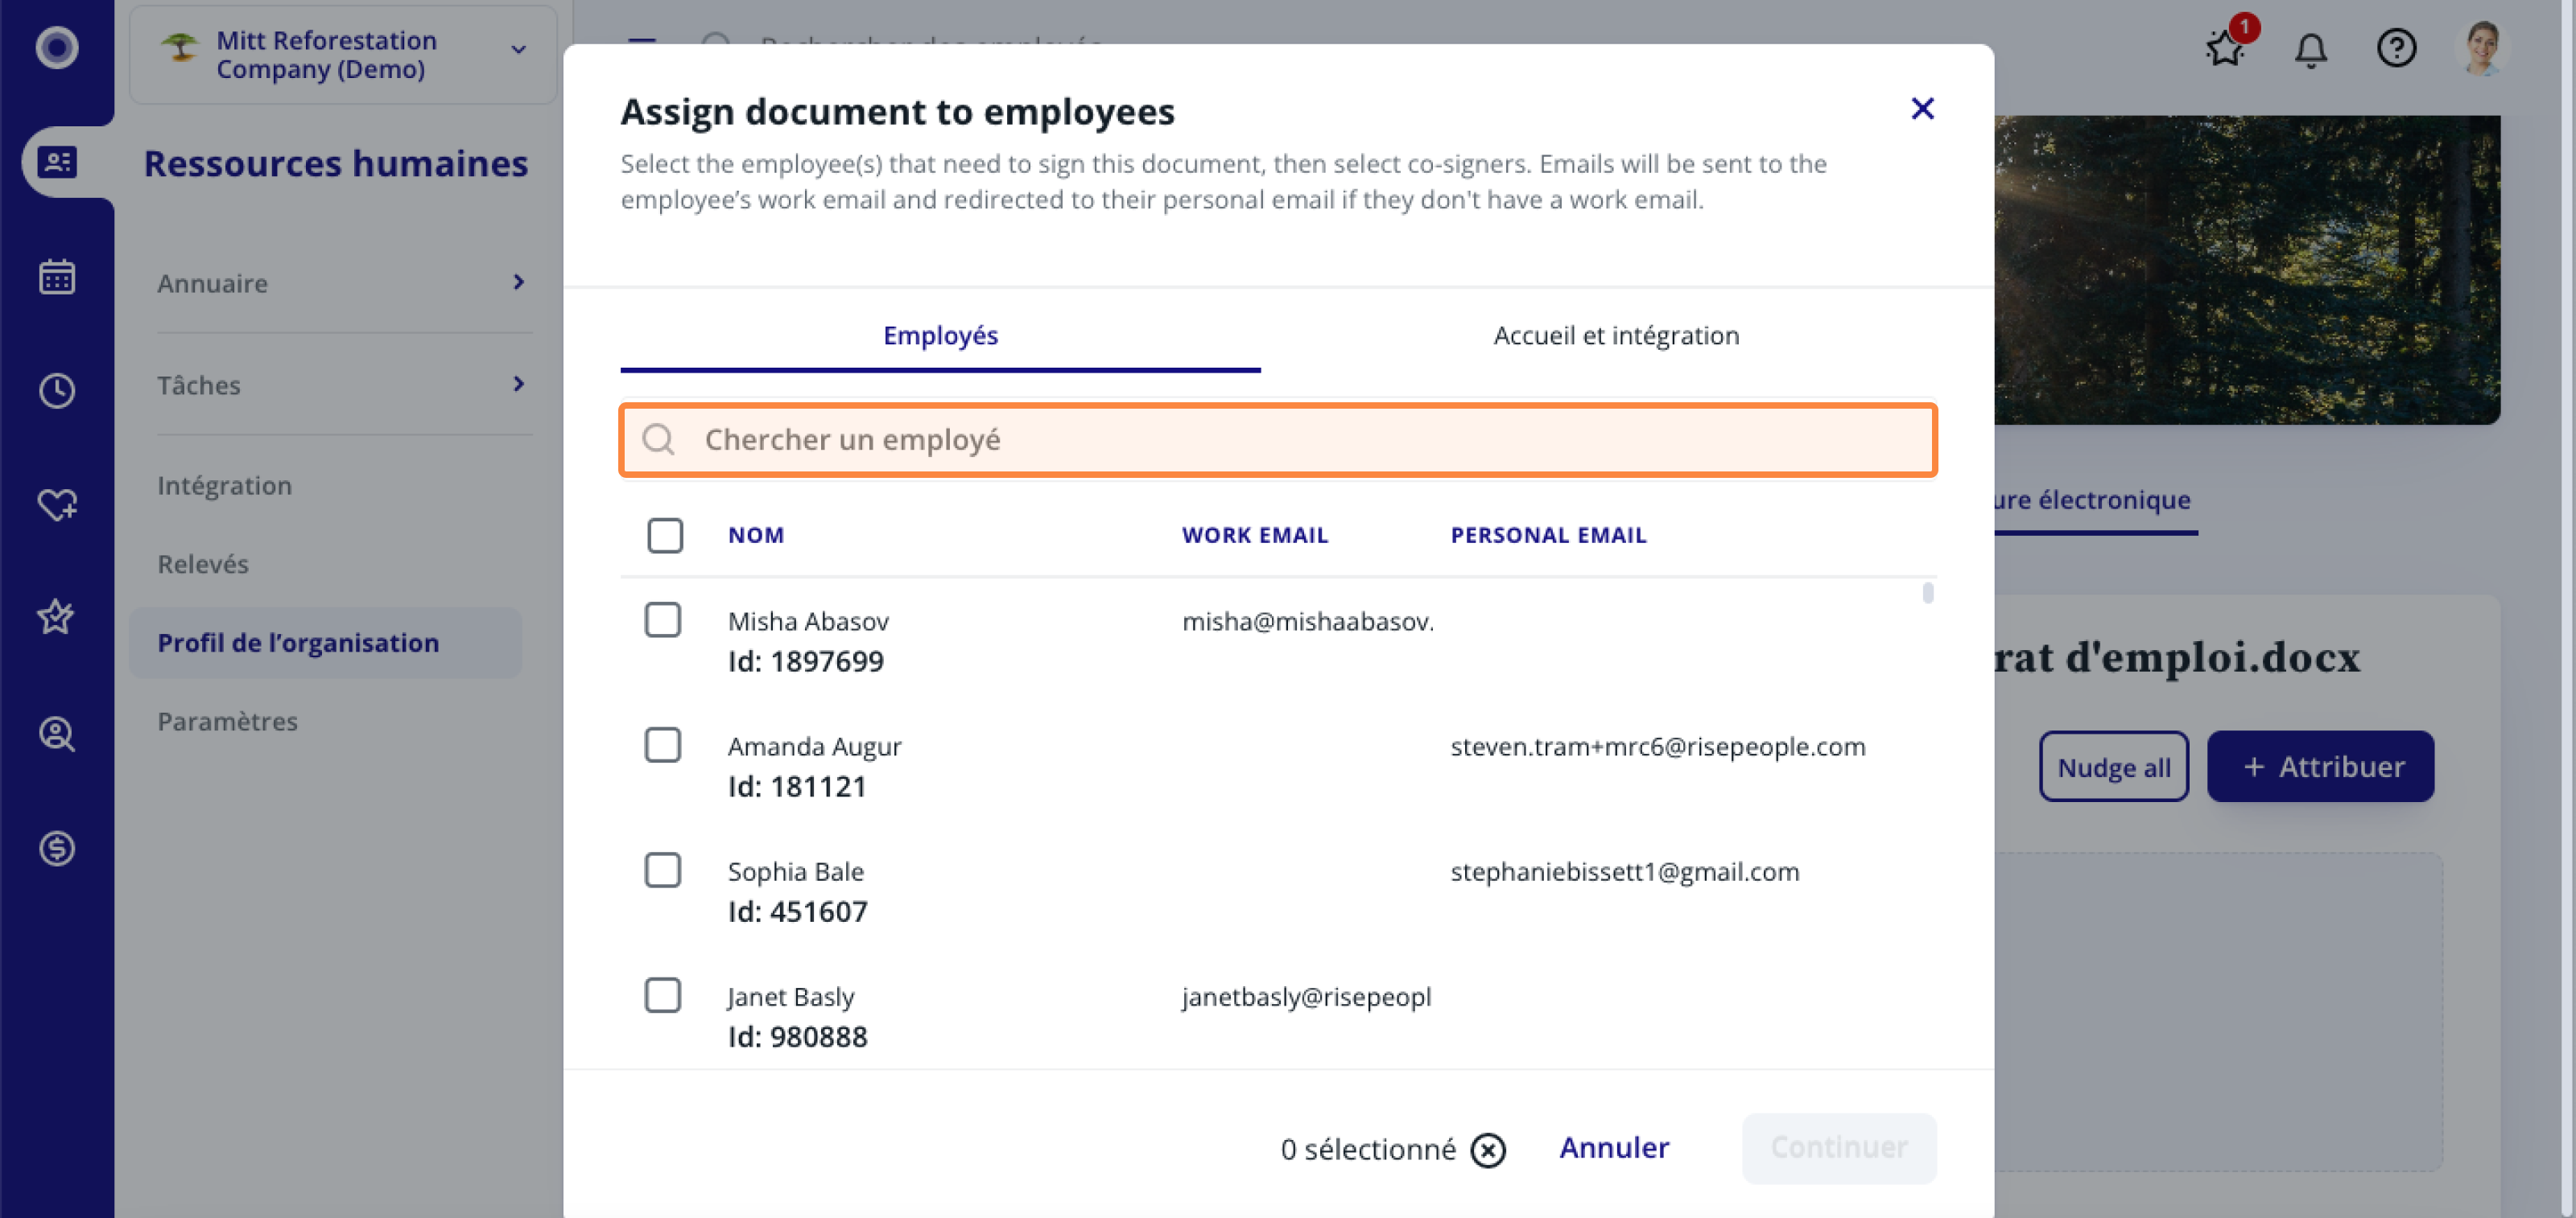Screen dimensions: 2576x1218
Task: Check the box for Amanda Augur
Action: click(x=662, y=746)
